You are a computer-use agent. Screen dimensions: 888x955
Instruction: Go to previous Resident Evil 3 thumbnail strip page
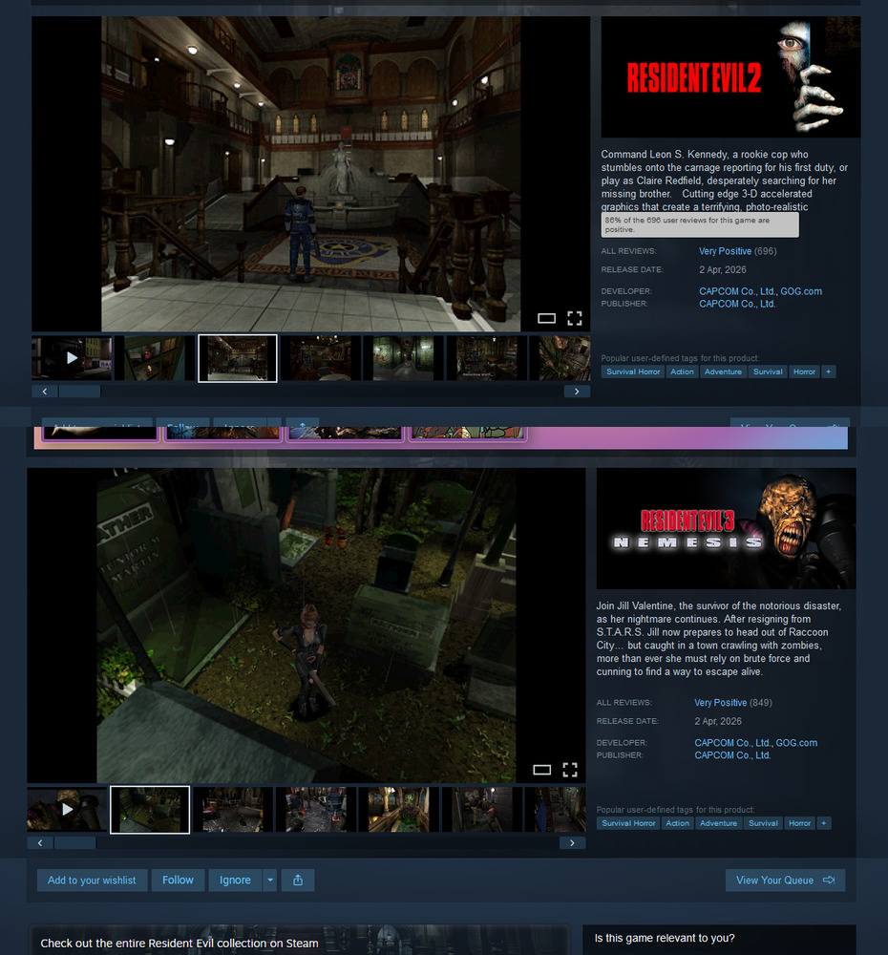pos(40,843)
